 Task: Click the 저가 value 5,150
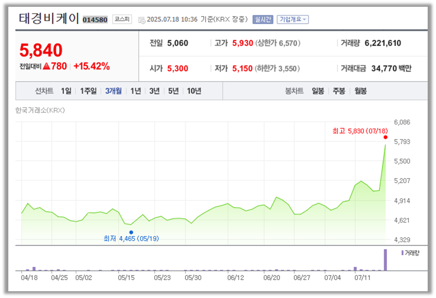point(243,69)
